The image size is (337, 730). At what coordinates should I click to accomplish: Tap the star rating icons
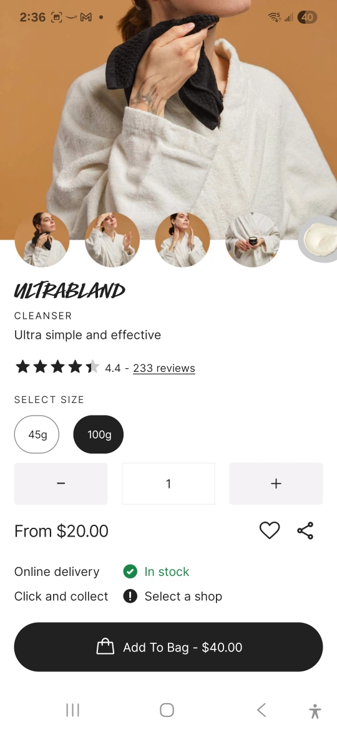point(57,367)
